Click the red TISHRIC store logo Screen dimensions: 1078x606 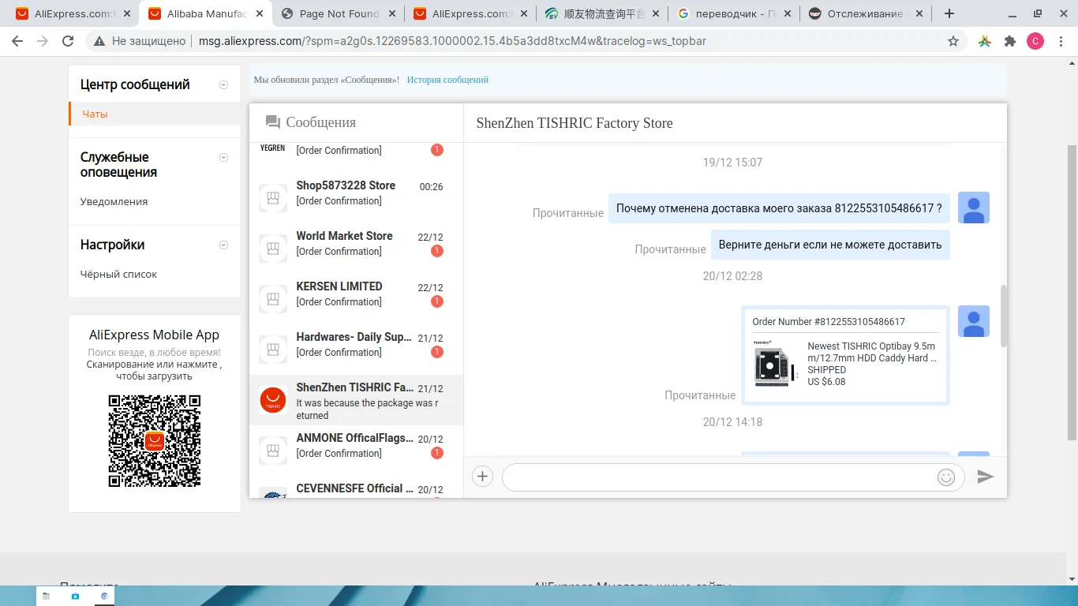click(273, 400)
